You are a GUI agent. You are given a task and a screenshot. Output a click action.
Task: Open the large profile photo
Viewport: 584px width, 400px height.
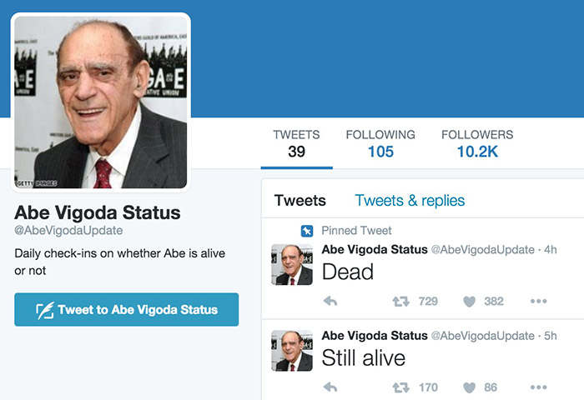pyautogui.click(x=101, y=102)
